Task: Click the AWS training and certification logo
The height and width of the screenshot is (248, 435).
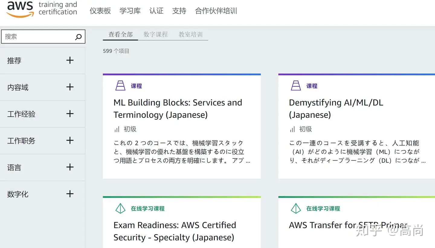Action: [42, 9]
